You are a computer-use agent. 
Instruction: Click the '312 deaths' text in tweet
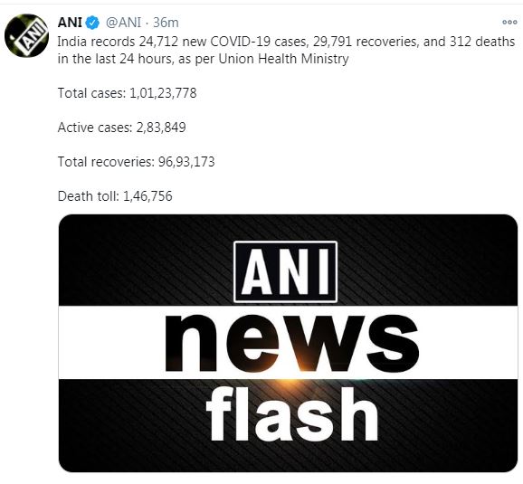coord(482,42)
